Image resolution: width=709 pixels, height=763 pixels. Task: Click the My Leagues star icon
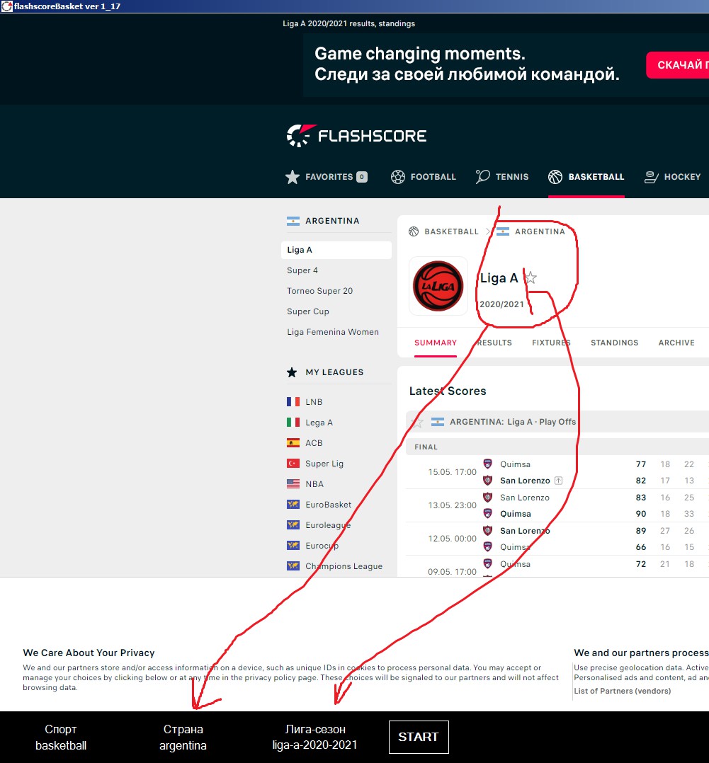point(292,372)
